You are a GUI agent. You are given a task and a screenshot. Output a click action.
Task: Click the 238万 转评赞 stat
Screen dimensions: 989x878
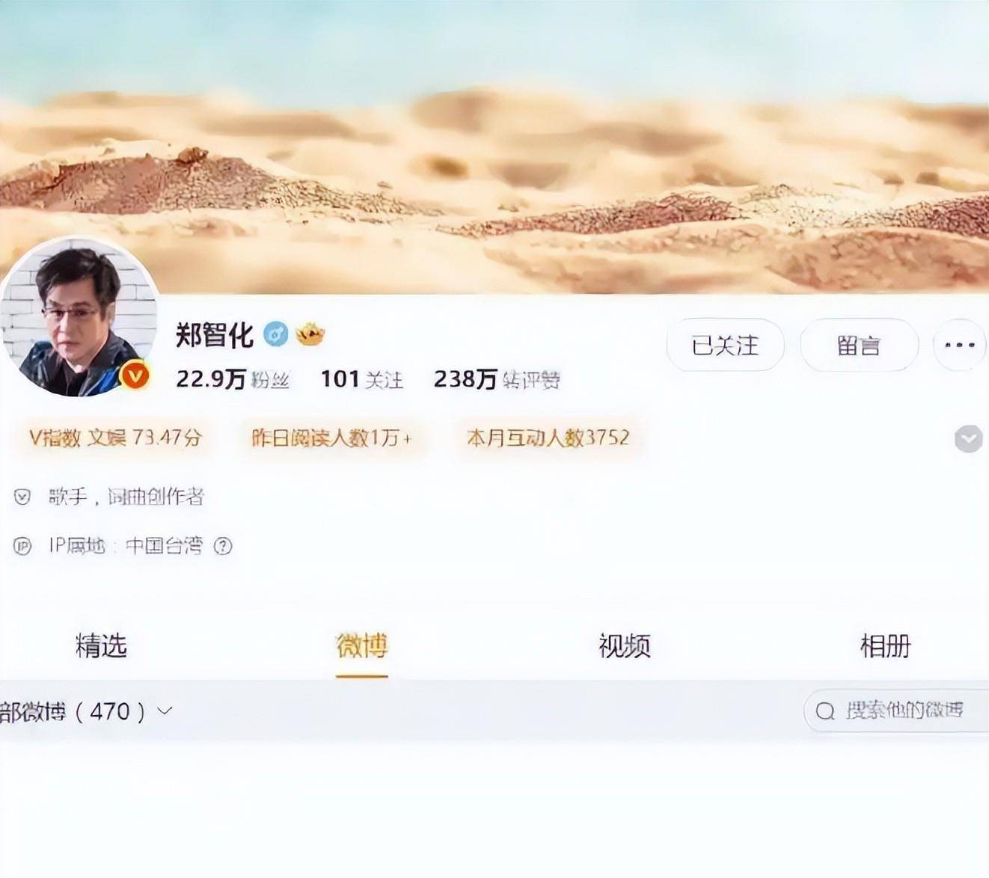click(x=497, y=380)
